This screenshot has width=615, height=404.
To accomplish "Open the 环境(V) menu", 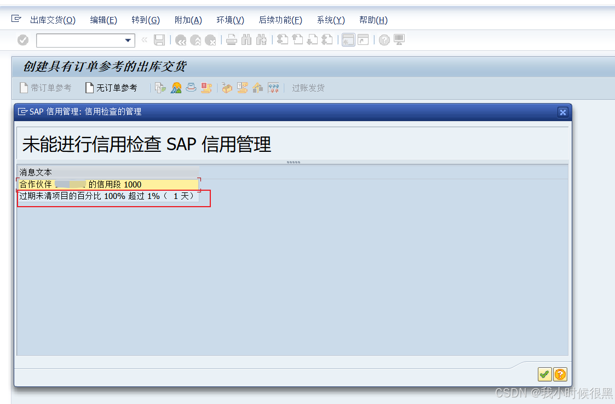I will 229,20.
